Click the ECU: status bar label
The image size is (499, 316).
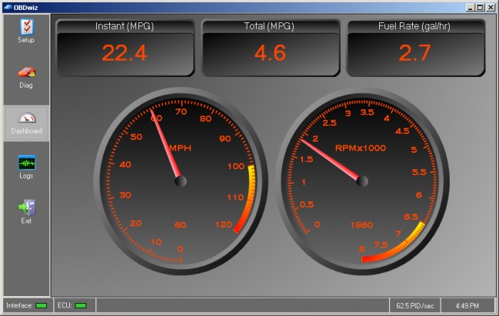(65, 305)
